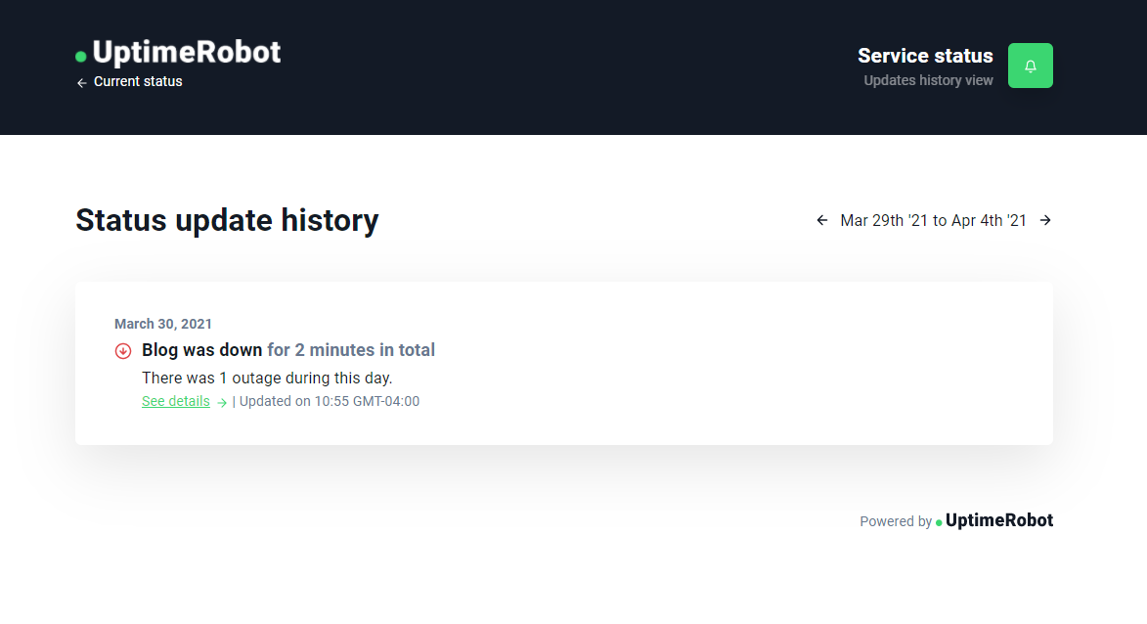
Task: Click the back arrow beside Current status
Action: pyautogui.click(x=82, y=83)
